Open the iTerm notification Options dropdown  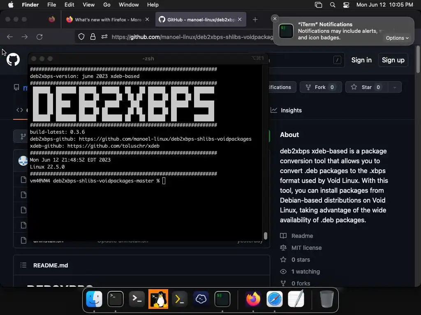click(x=397, y=38)
